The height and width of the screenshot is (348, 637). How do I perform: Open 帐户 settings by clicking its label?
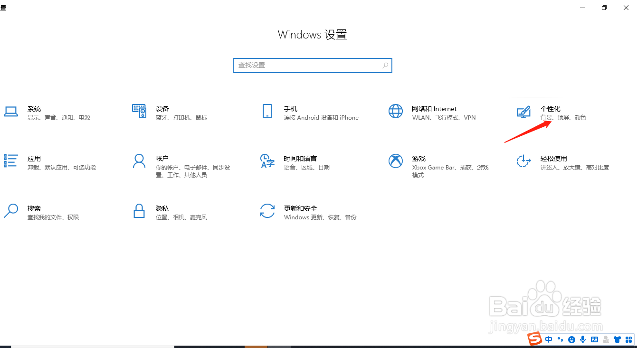[x=162, y=159]
